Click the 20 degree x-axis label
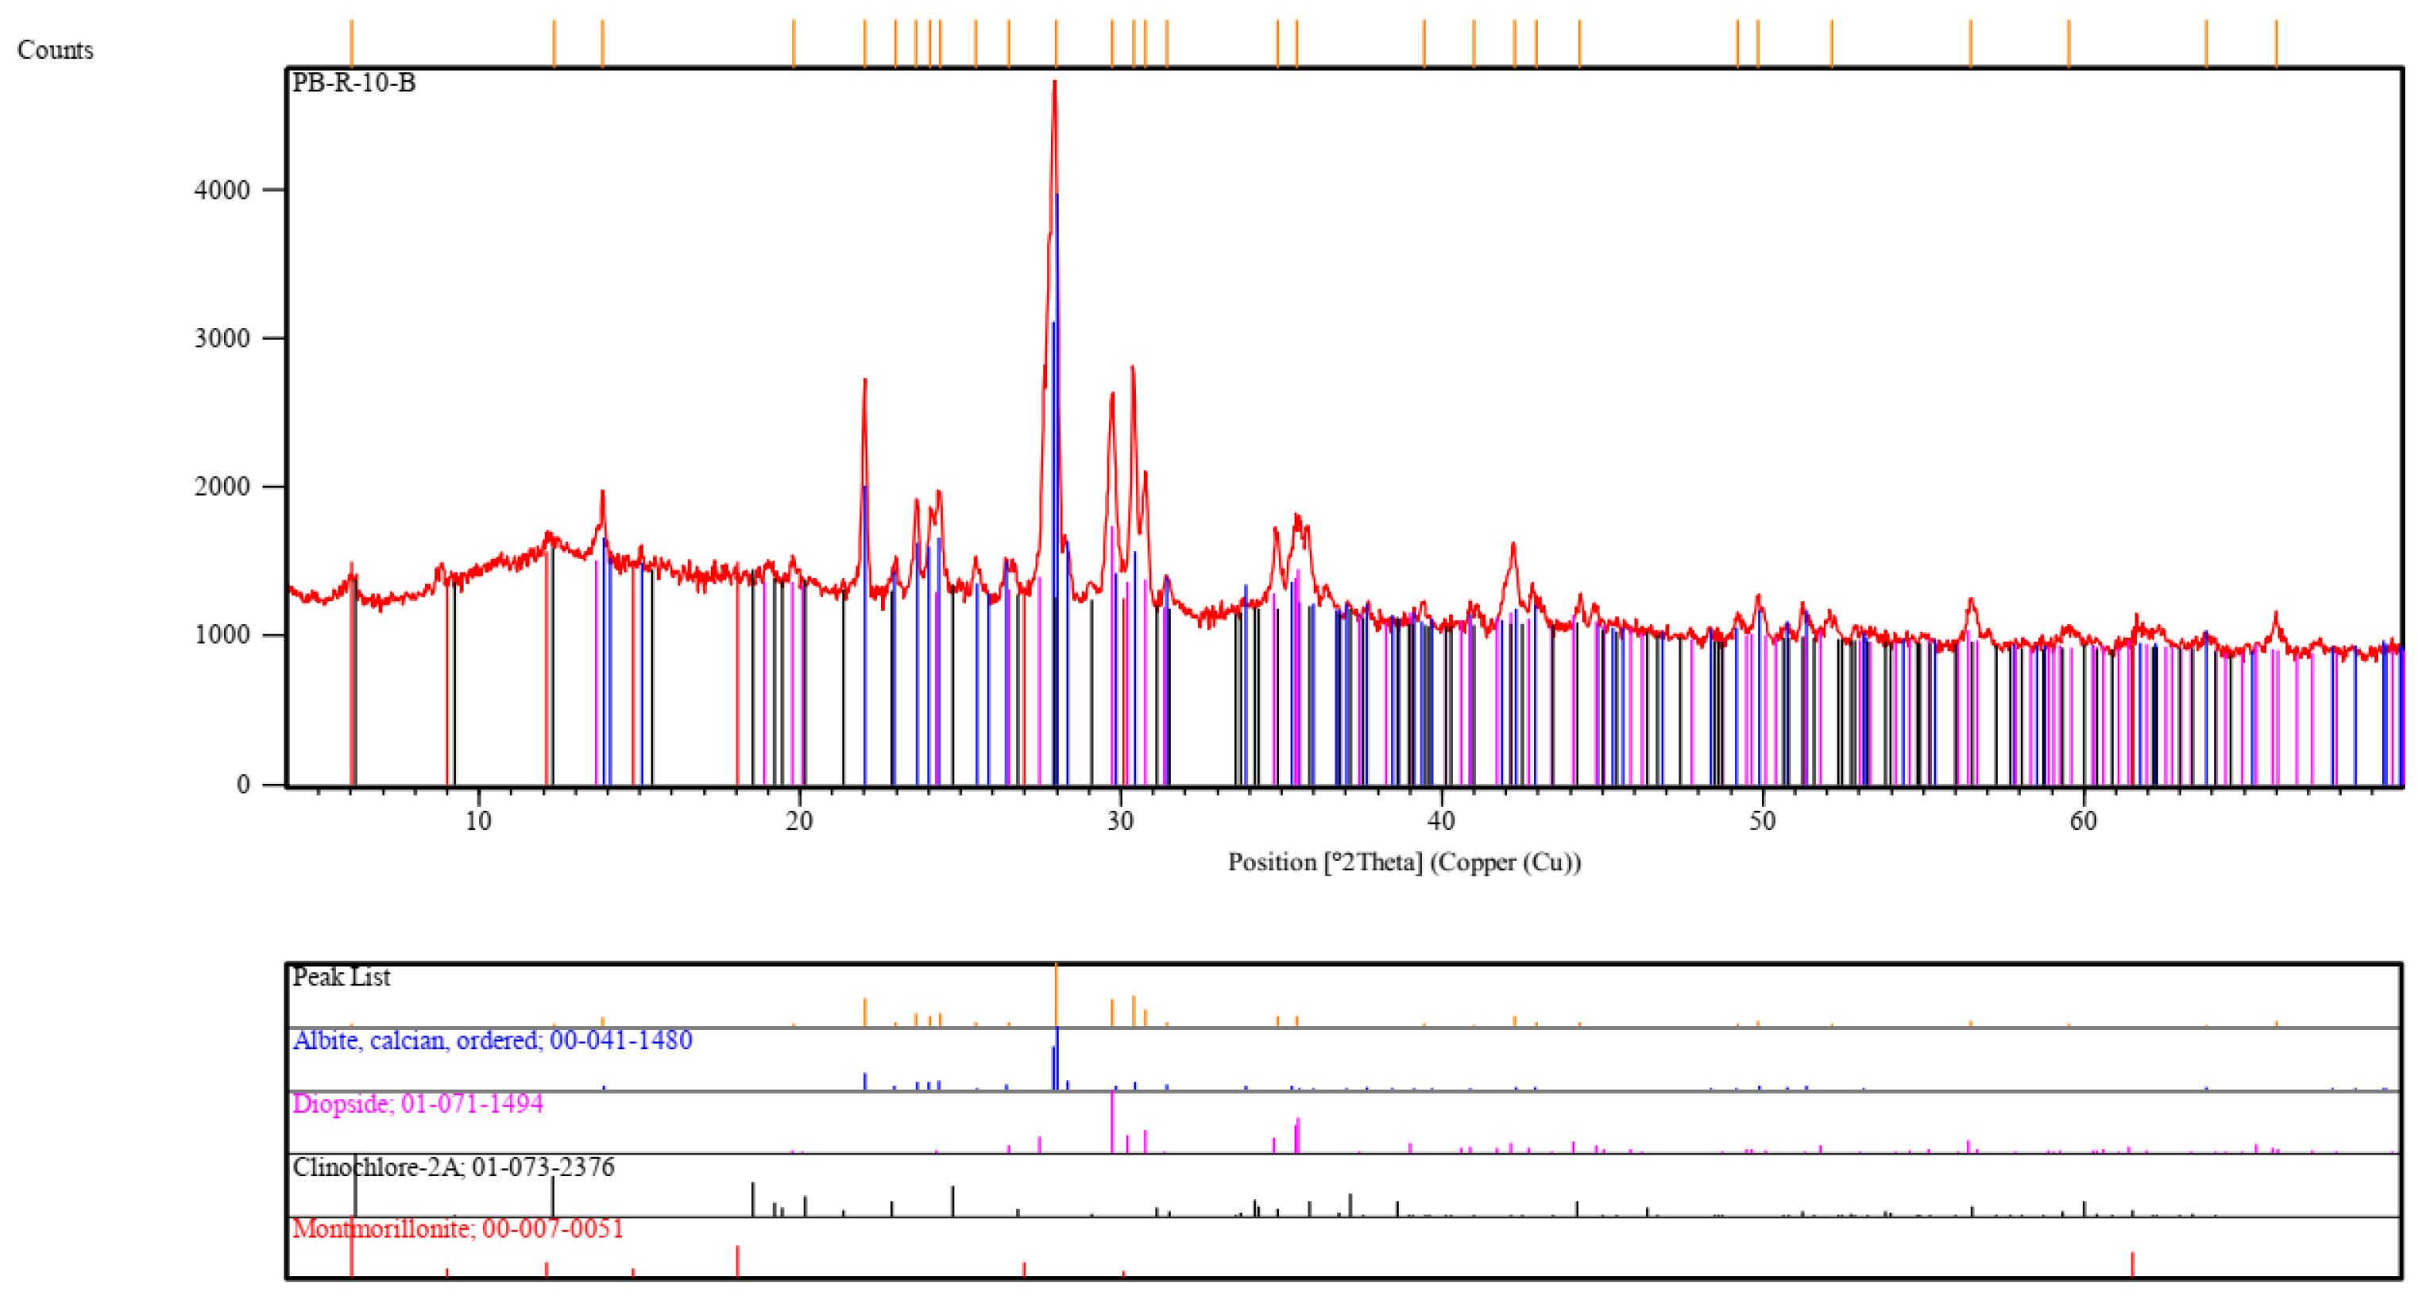The height and width of the screenshot is (1304, 2418). (x=799, y=822)
